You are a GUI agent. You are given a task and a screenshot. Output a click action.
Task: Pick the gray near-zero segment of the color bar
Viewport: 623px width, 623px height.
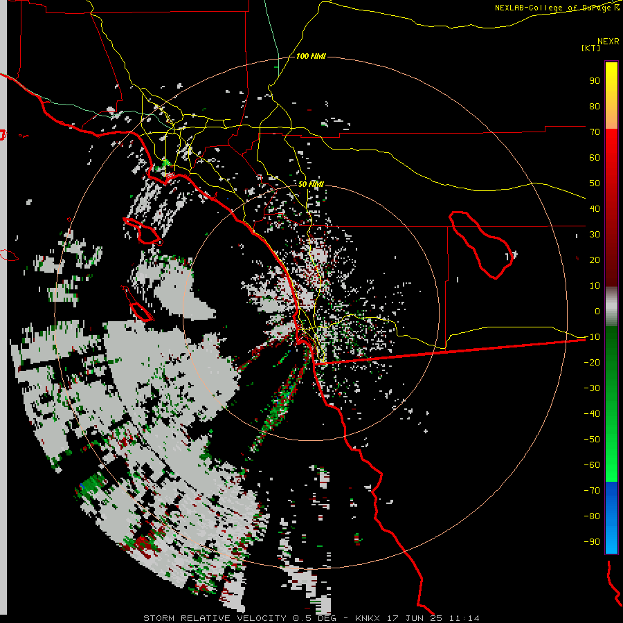(x=611, y=307)
